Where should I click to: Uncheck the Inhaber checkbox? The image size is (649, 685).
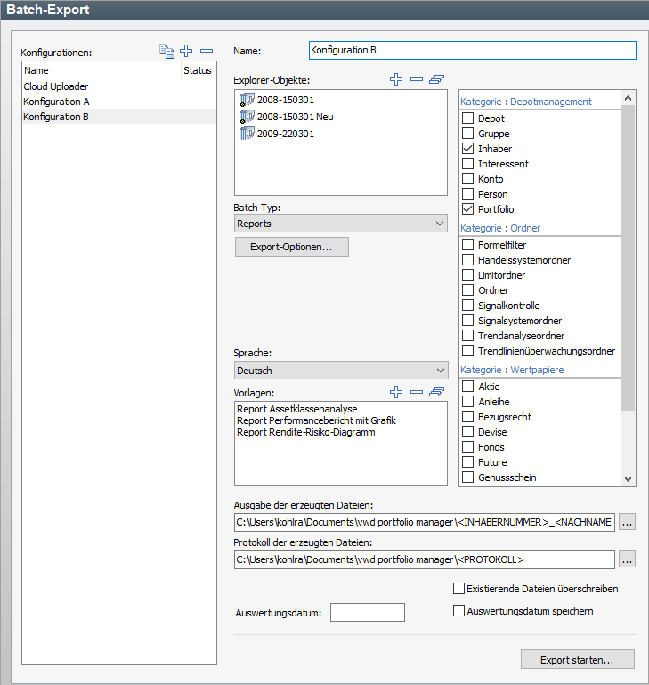[x=467, y=149]
